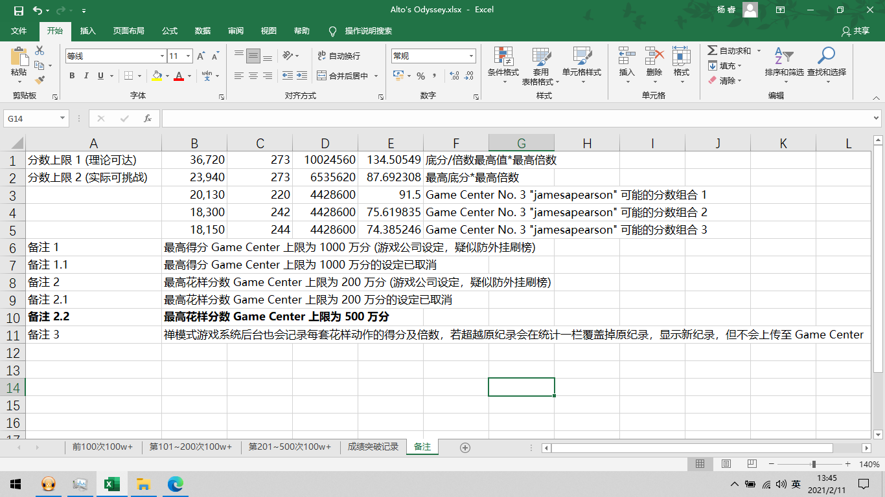
Task: Apply the percent style icon
Action: [x=420, y=76]
